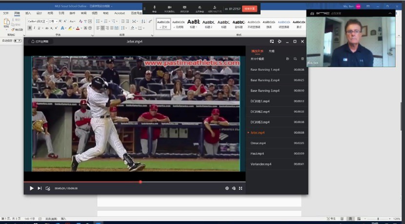Toggle loop mode icon in video player
405x224 pixels.
tap(48, 188)
